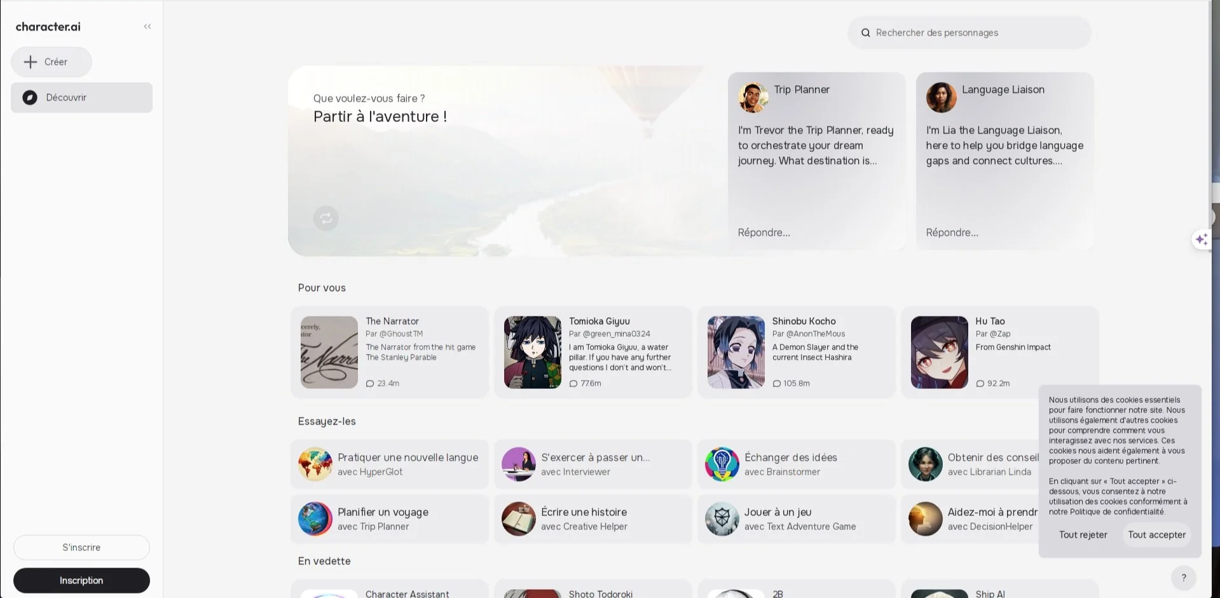Open Échanger des idées suggestion
1220x598 pixels.
coord(797,464)
